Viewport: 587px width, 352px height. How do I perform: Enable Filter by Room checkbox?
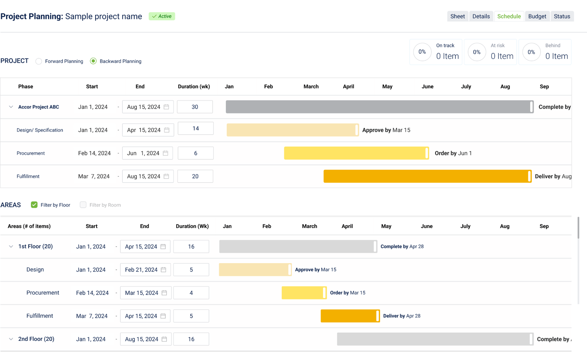pos(83,205)
